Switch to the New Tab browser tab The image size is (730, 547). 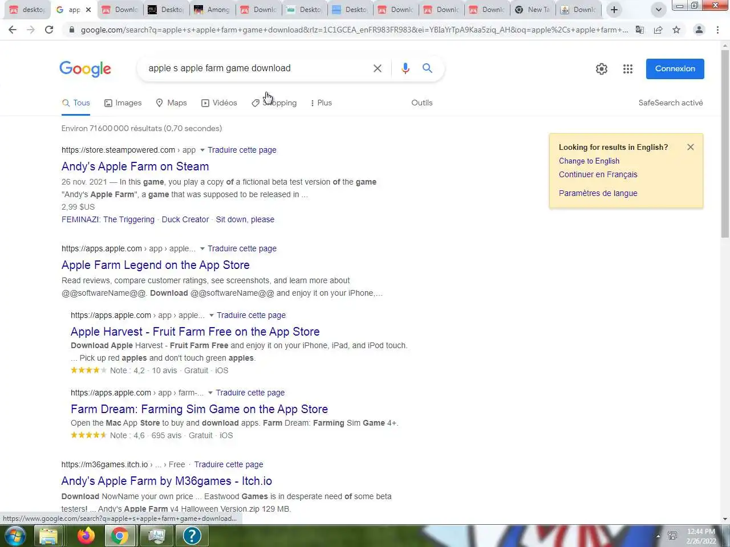533,10
